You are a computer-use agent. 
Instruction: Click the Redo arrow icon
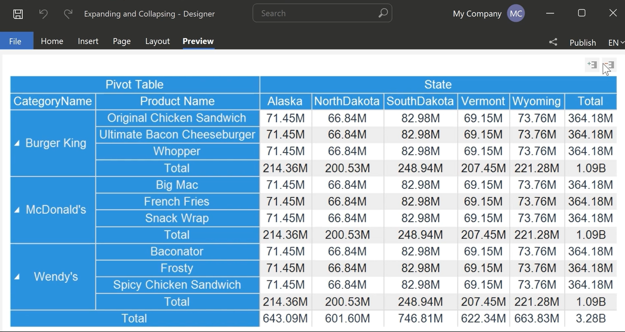tap(68, 14)
